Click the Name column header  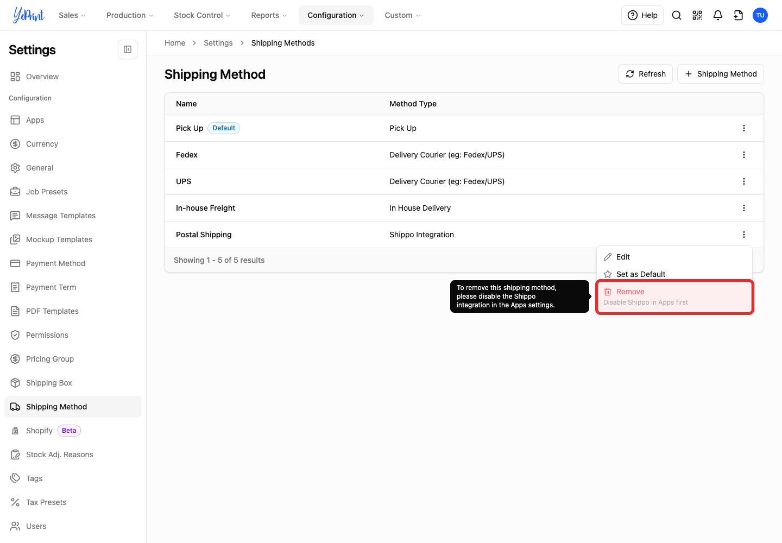[186, 104]
